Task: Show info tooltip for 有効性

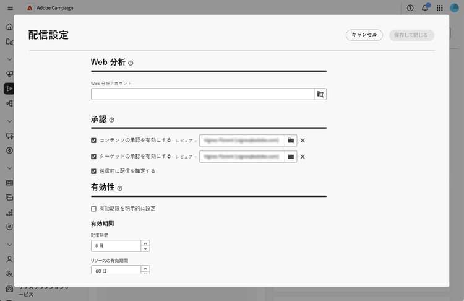Action: (119, 188)
